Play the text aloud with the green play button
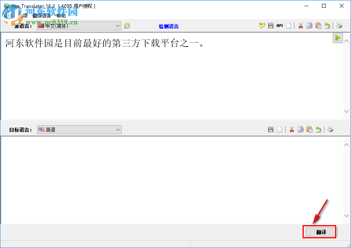The width and height of the screenshot is (351, 248). coord(337,38)
